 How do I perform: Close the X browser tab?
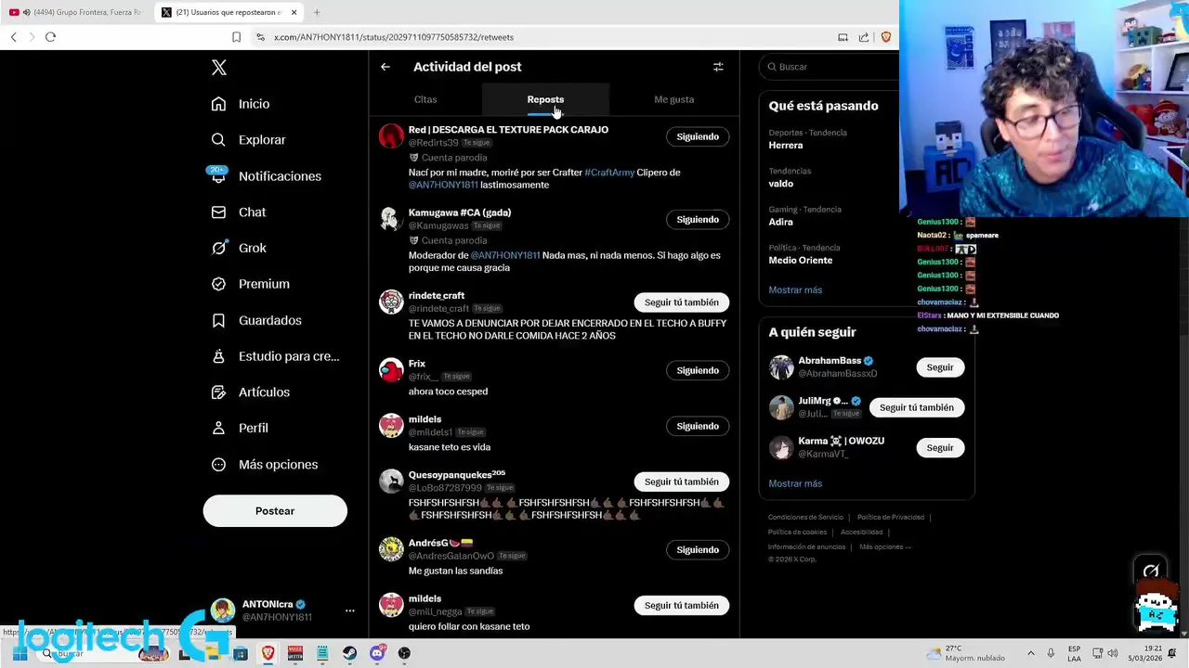point(294,12)
